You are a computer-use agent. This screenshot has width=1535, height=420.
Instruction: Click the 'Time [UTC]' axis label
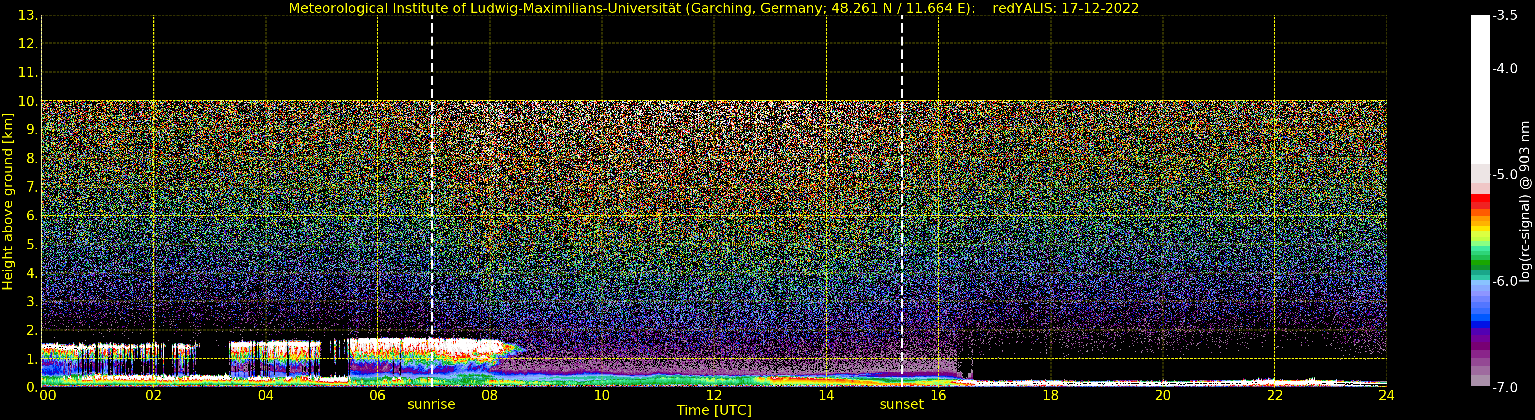714,410
